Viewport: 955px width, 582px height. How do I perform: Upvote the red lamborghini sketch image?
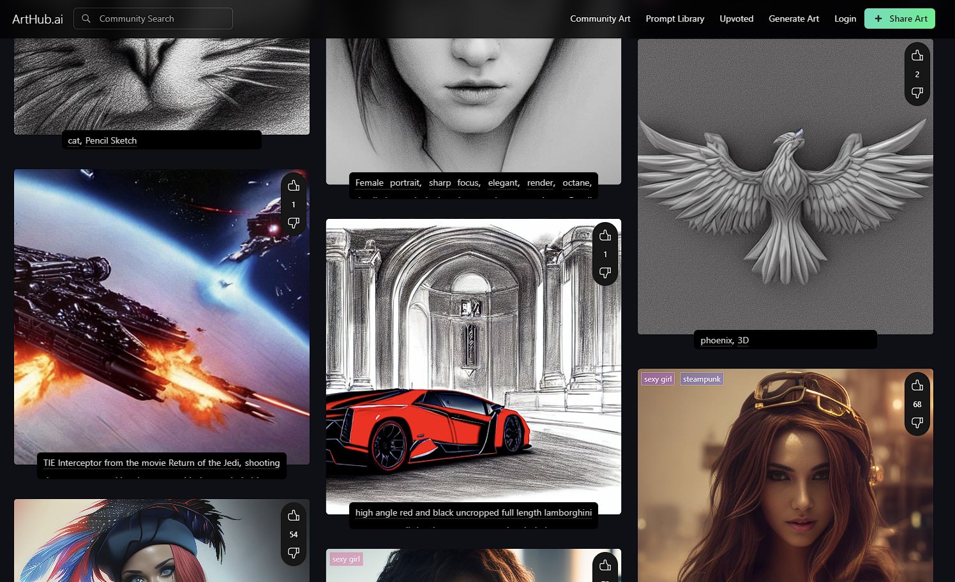(605, 235)
